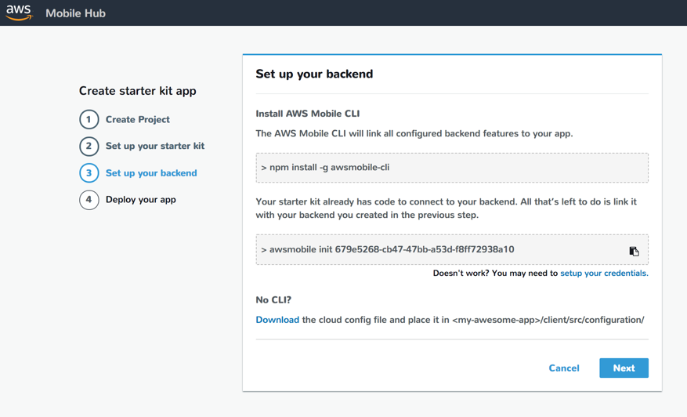This screenshot has height=417, width=687.
Task: Select the step 2 circle icon
Action: 89,146
